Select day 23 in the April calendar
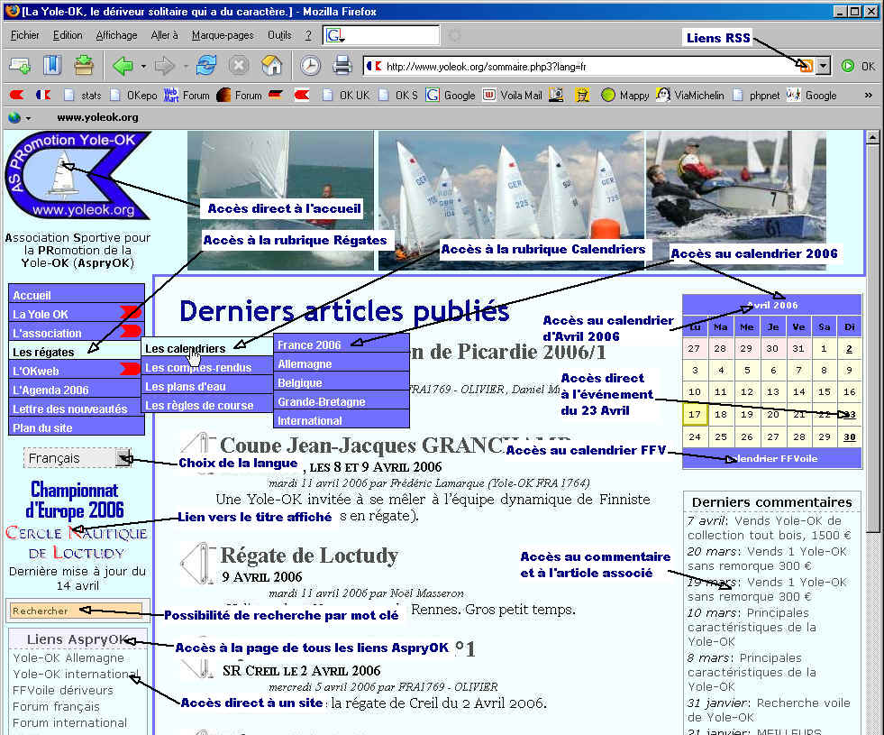884x735 pixels. [x=849, y=414]
